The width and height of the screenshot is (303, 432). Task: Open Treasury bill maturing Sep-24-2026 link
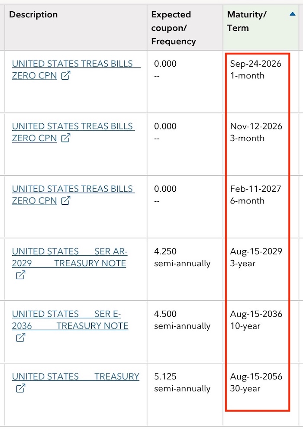coord(76,69)
